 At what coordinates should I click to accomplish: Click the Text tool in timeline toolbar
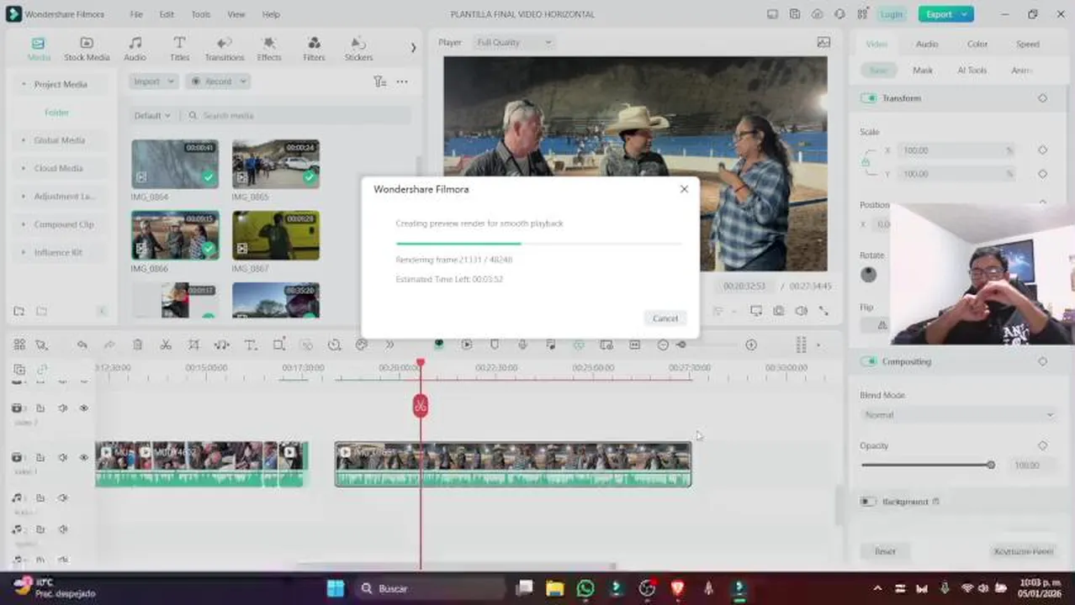[250, 345]
